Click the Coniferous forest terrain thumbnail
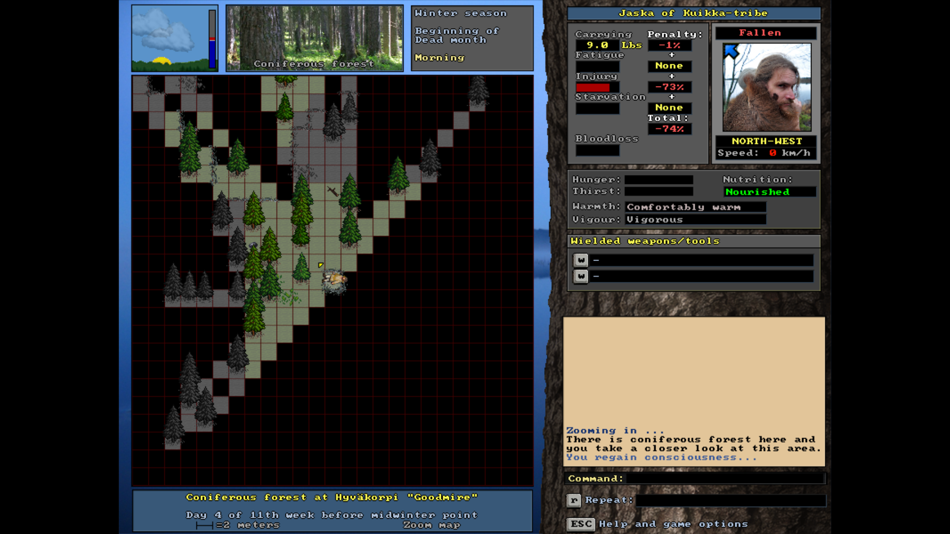 [314, 39]
